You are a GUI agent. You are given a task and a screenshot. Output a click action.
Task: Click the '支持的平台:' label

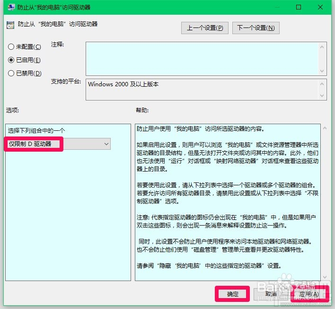pos(66,82)
